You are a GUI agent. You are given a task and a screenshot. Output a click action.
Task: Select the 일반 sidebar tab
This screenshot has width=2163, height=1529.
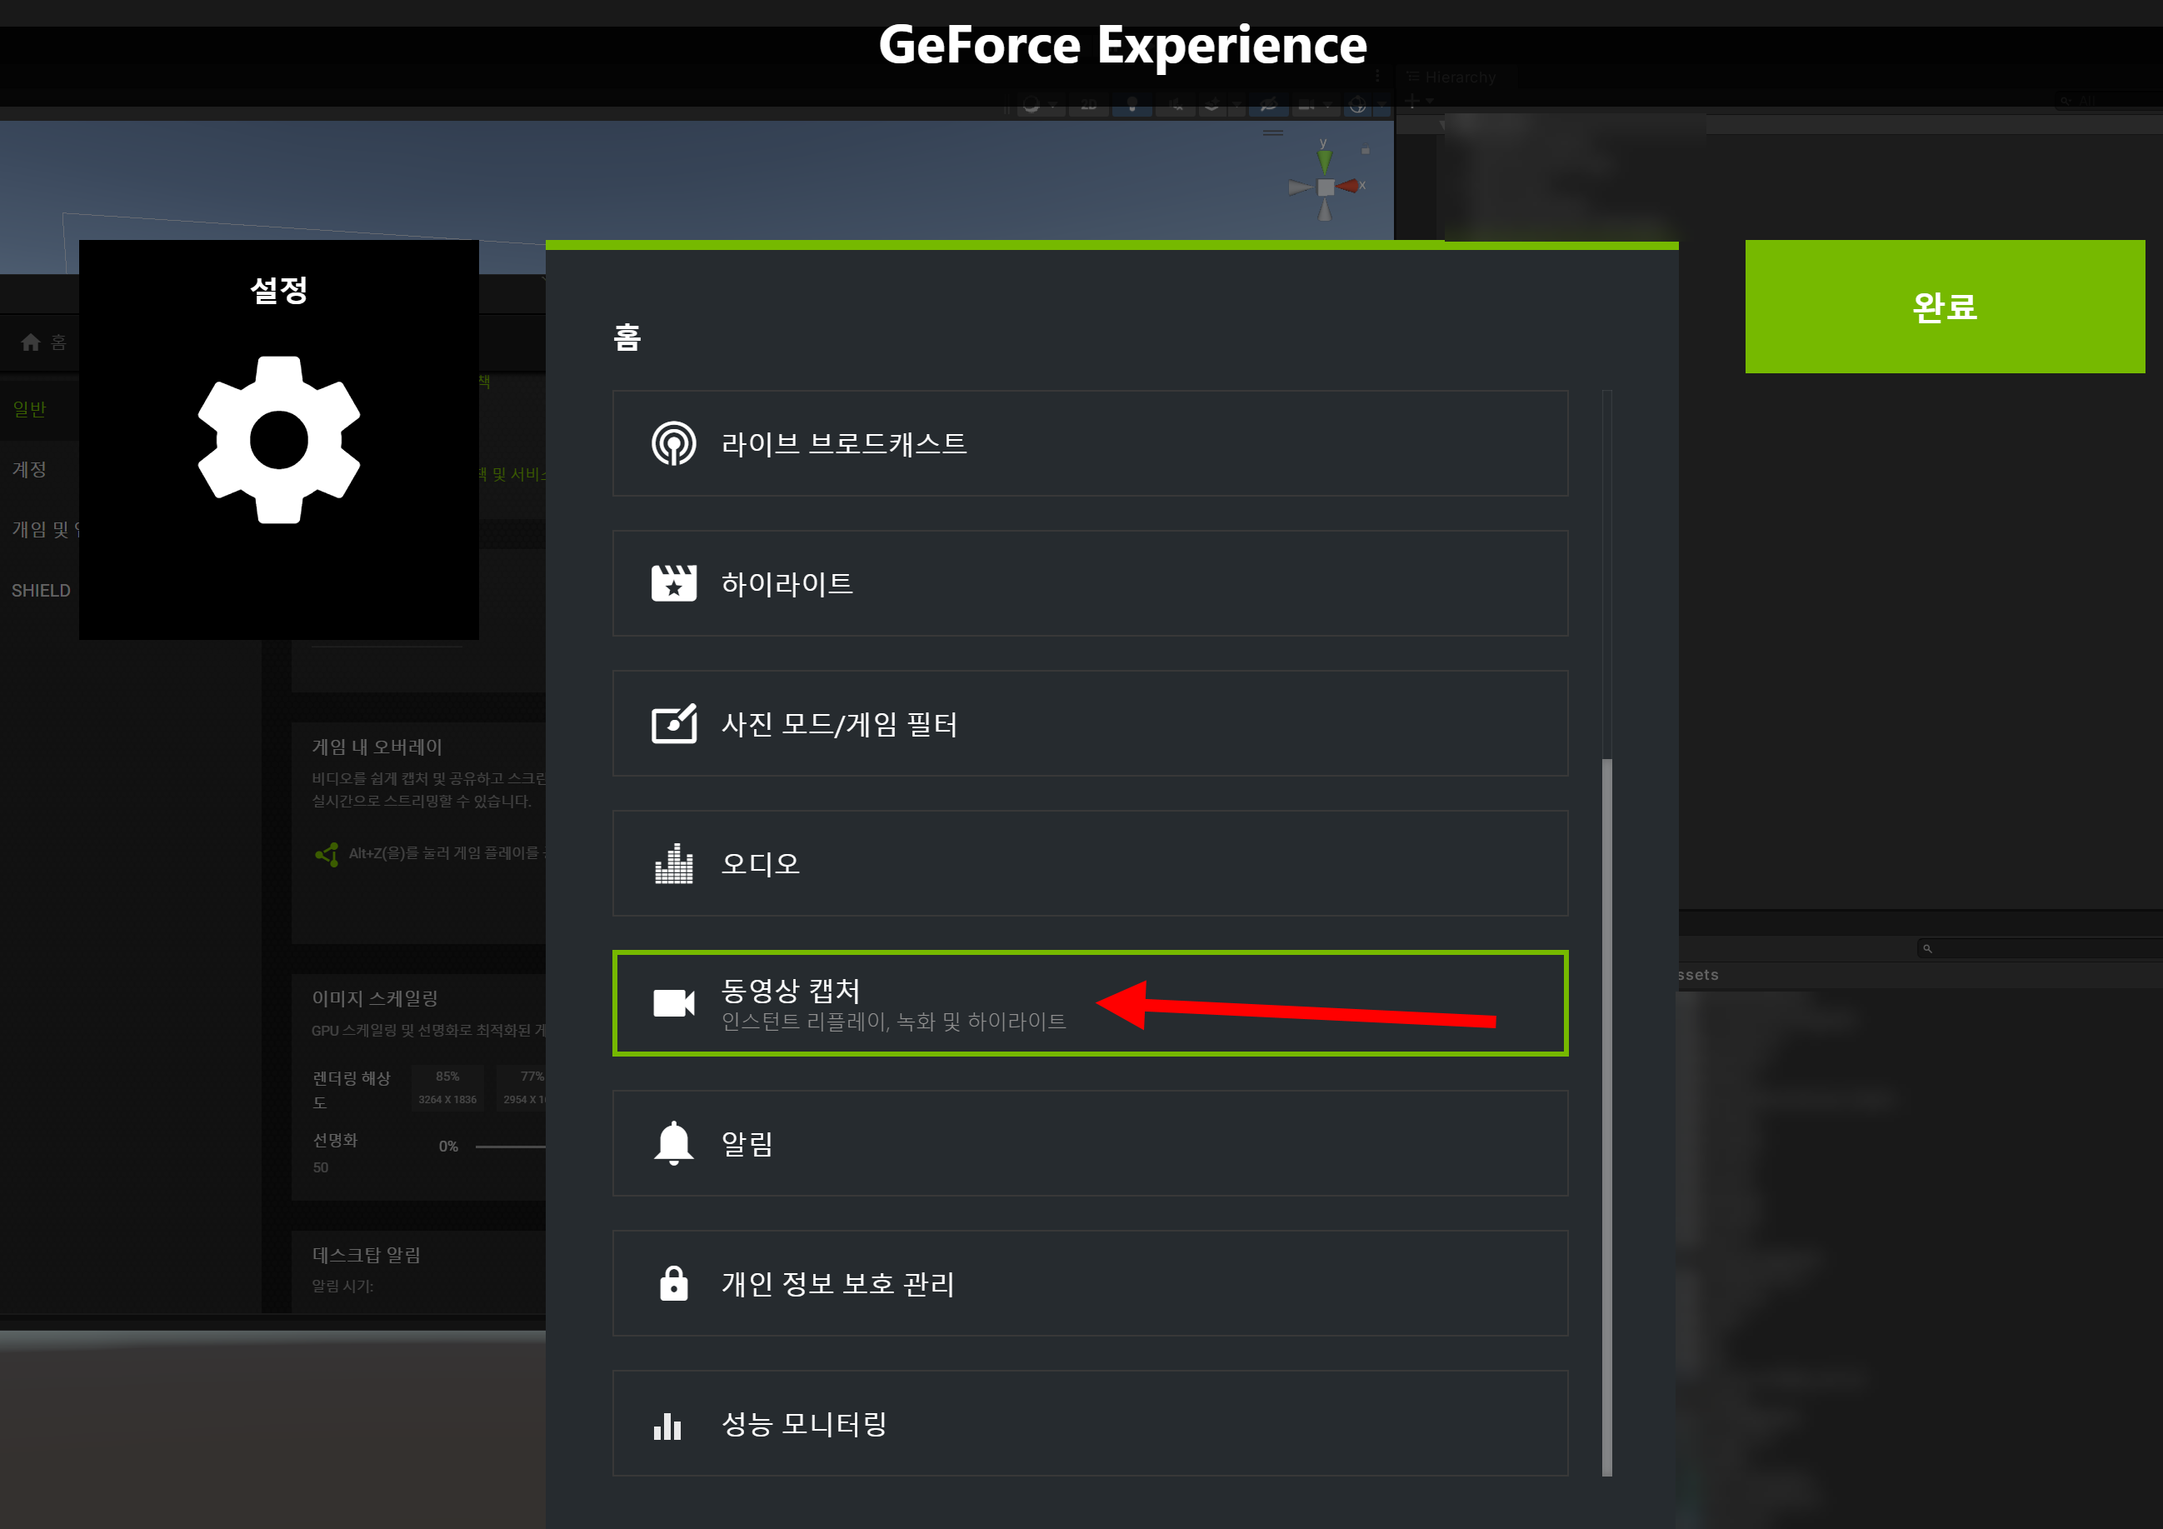29,409
